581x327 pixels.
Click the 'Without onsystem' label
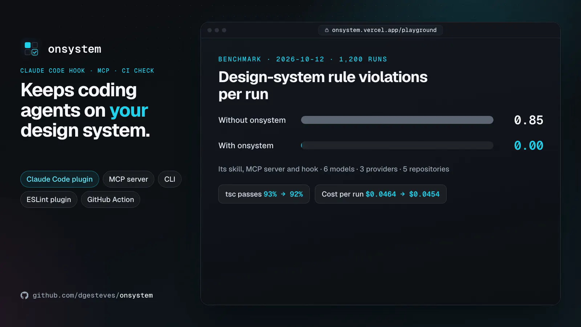tap(252, 120)
